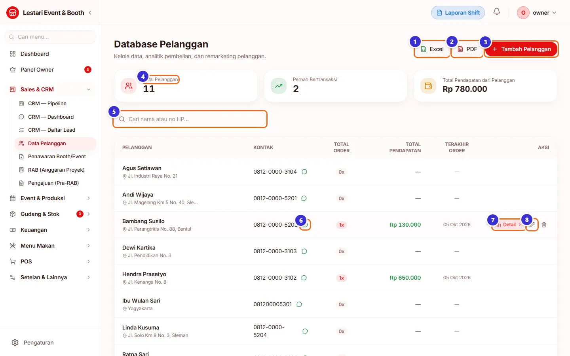Click the owner avatar circle
Viewport: 570px width, 356px height.
[523, 13]
